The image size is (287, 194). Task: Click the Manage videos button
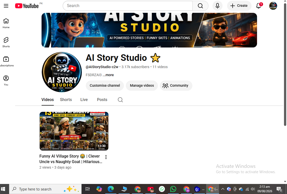(x=142, y=85)
